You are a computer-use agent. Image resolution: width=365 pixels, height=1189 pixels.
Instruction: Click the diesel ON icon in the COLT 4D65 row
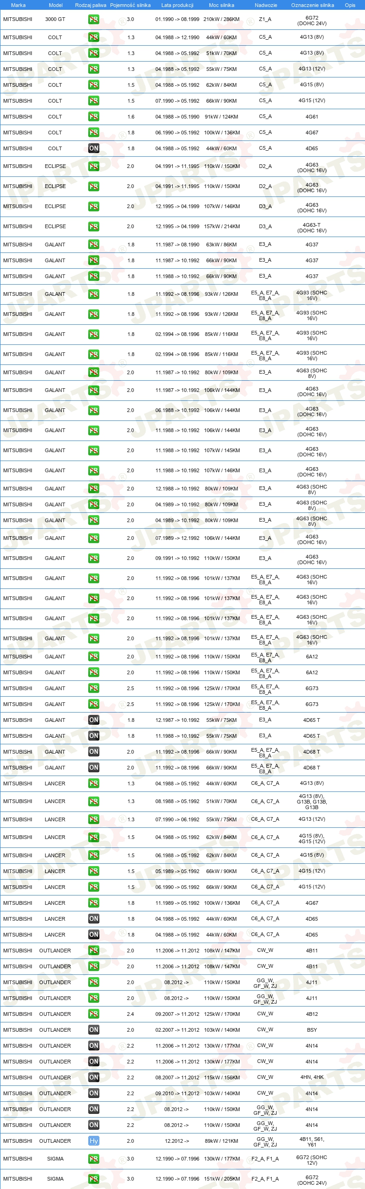(93, 148)
